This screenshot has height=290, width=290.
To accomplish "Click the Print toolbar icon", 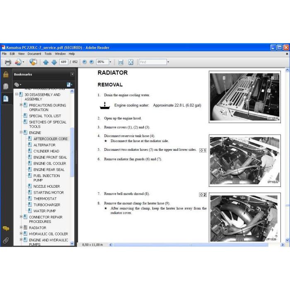I will [x=7, y=62].
